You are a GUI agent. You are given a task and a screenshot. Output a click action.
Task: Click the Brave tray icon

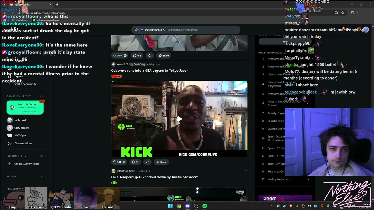click(291, 206)
